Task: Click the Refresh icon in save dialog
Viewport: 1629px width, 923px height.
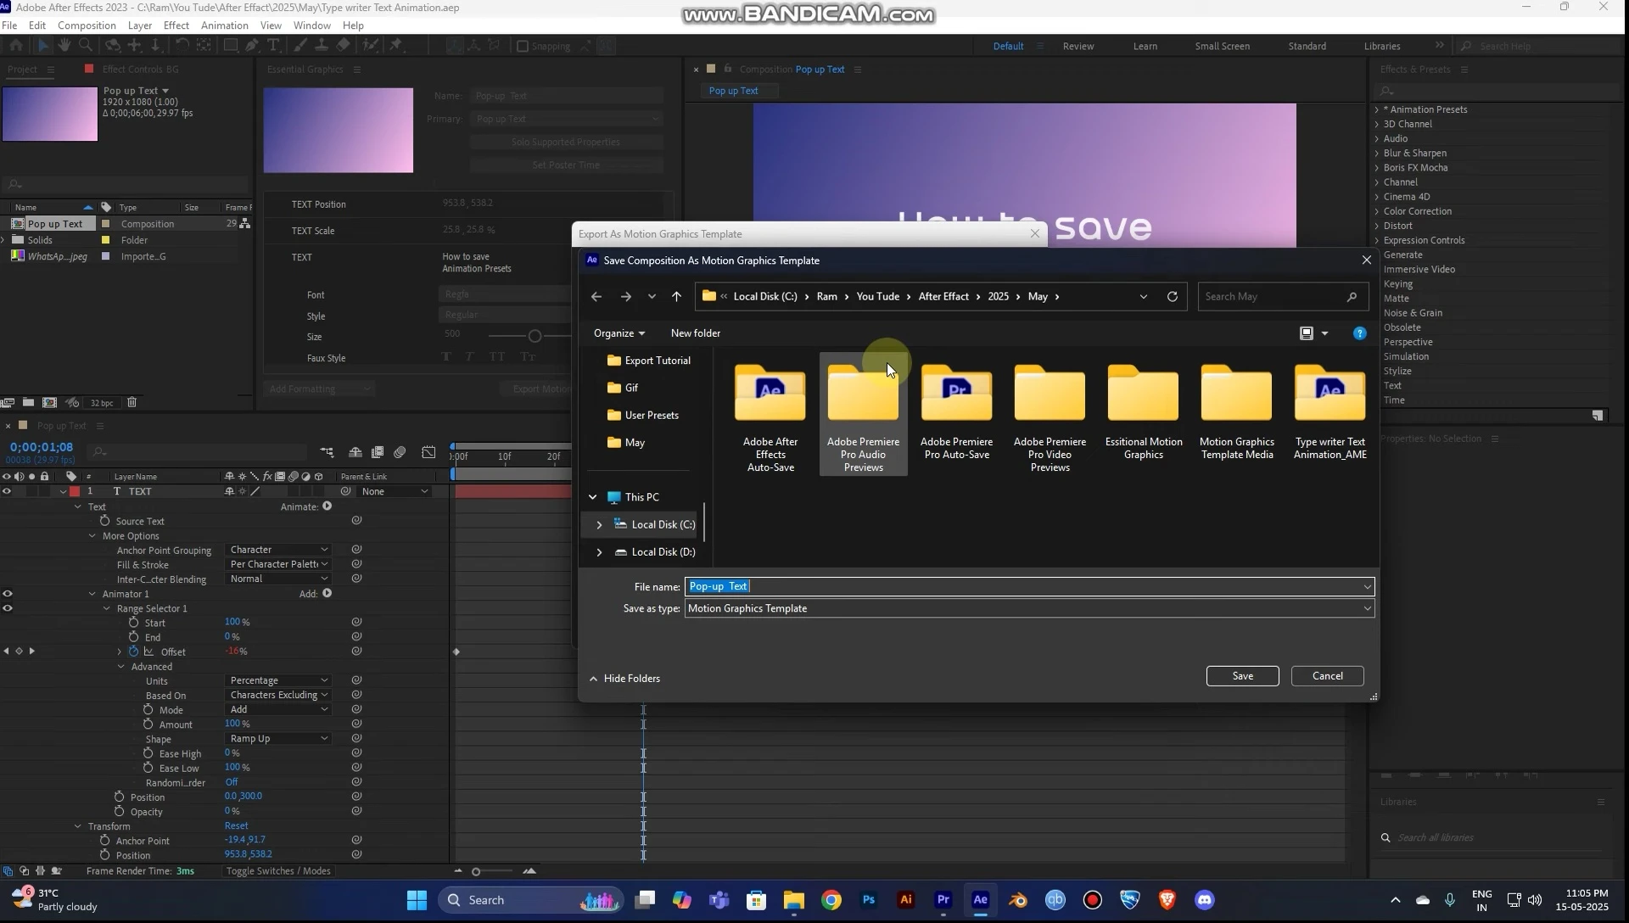Action: (x=1172, y=296)
